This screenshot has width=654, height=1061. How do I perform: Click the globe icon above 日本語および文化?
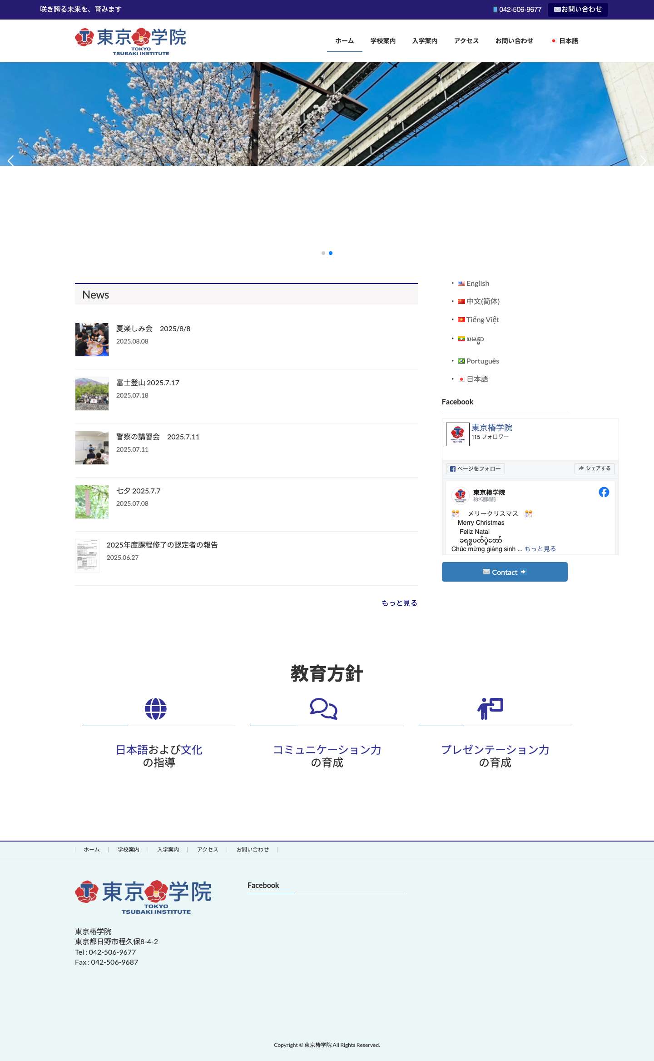156,709
